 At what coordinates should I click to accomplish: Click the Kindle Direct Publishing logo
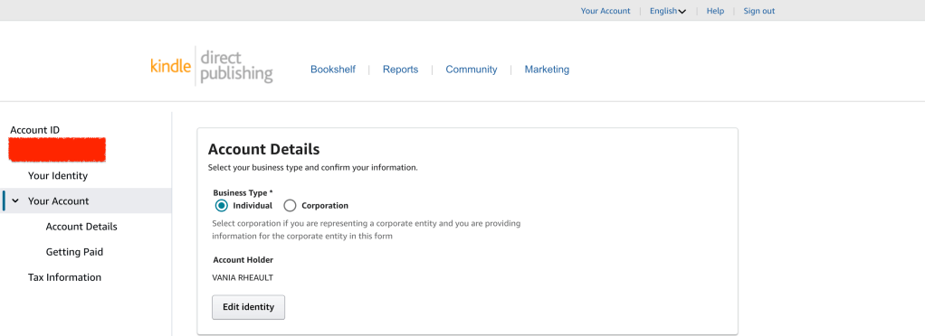tap(212, 67)
